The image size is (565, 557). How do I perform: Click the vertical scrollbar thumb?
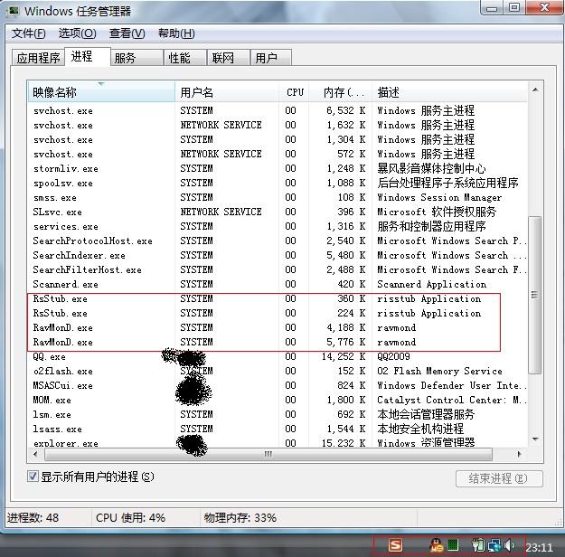click(x=535, y=295)
